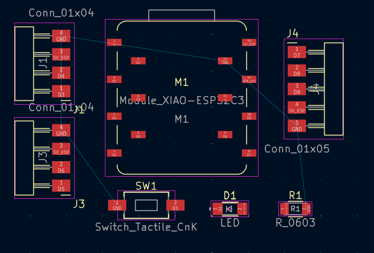Select the yellow M1 reference label
The height and width of the screenshot is (253, 374).
[x=182, y=82]
